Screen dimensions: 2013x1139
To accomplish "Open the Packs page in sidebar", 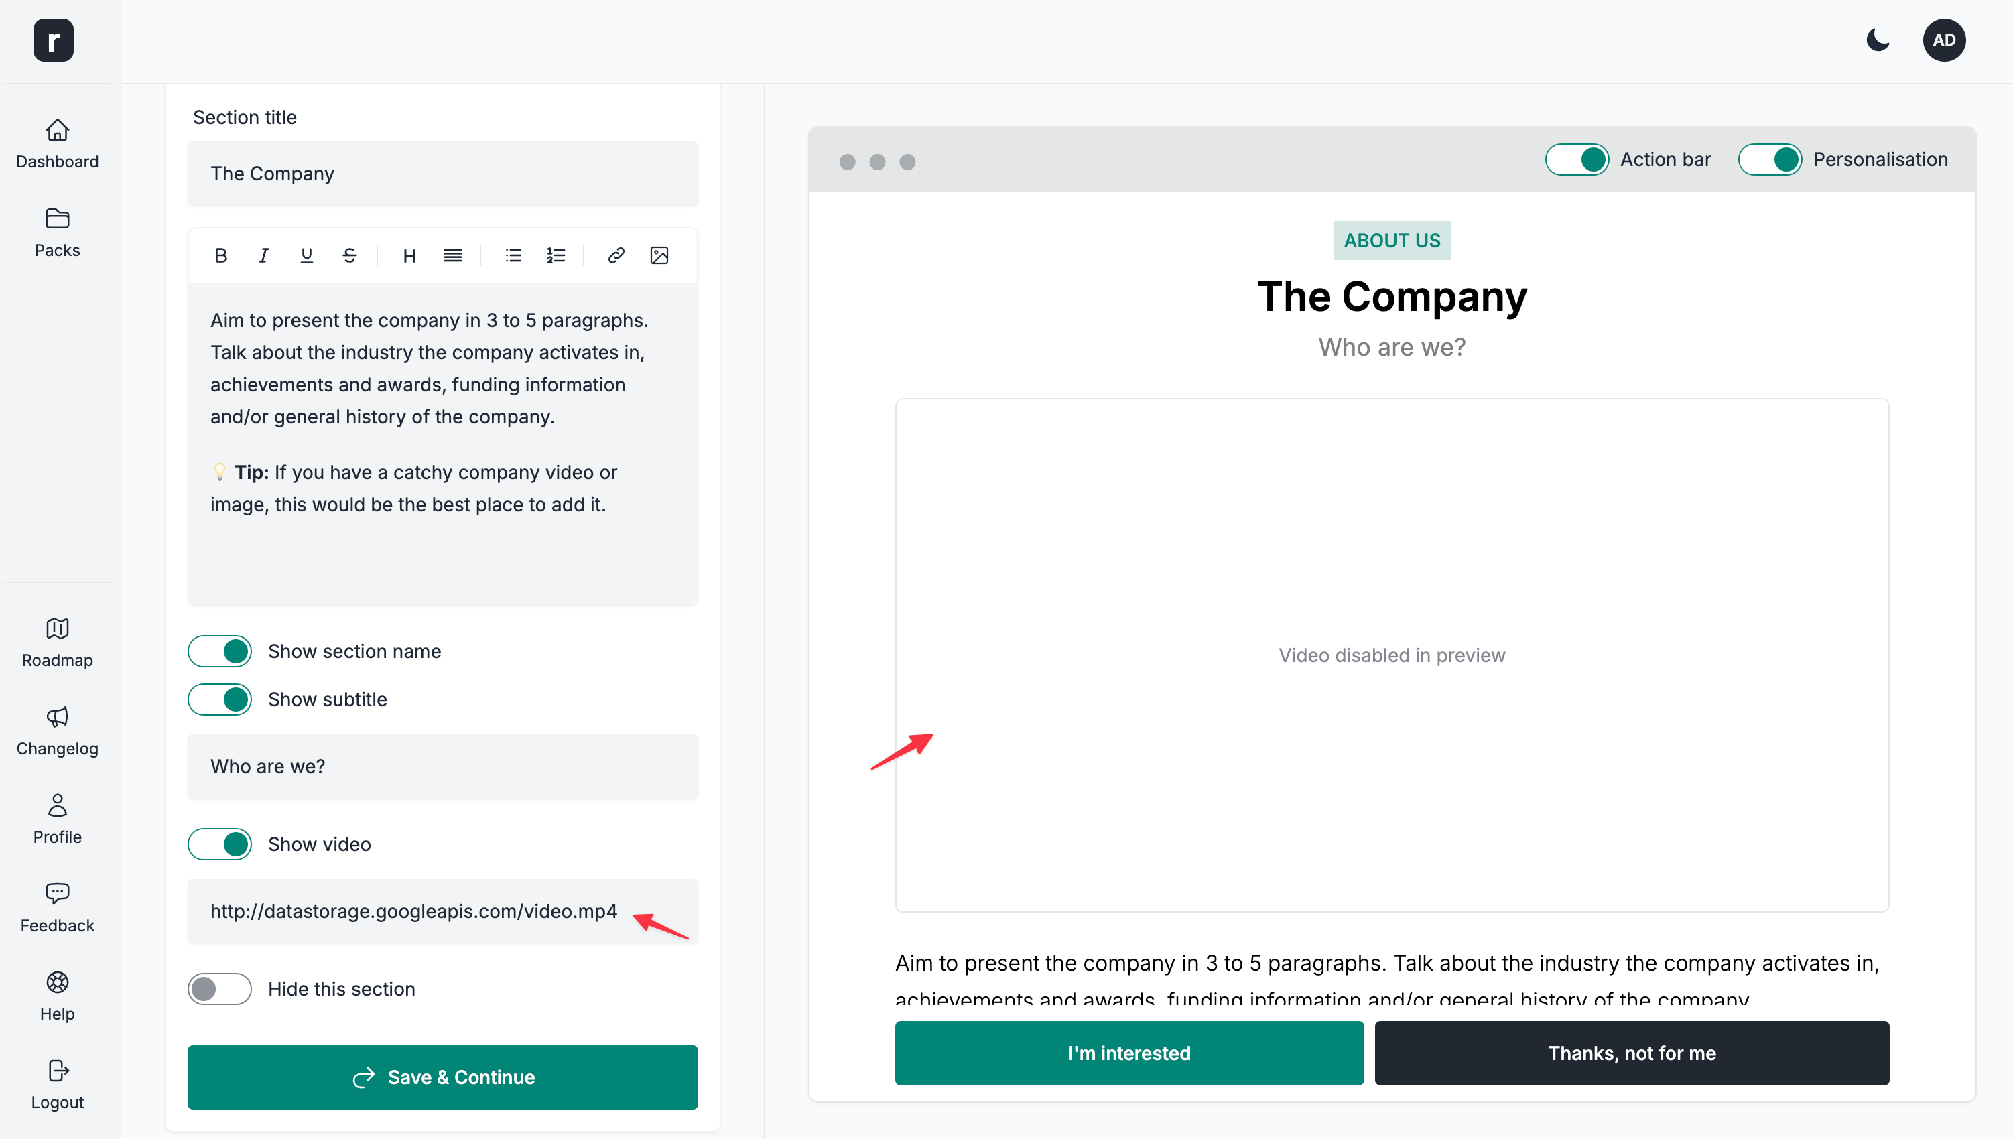I will point(57,232).
